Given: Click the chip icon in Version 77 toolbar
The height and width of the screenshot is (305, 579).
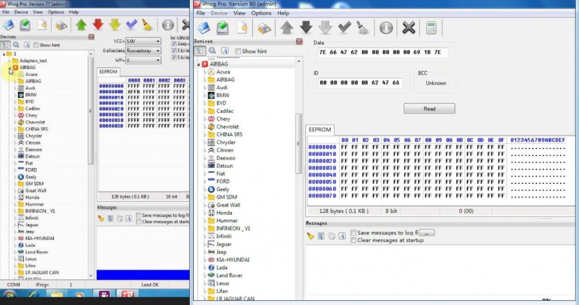Looking at the screenshot, I should coord(62,25).
